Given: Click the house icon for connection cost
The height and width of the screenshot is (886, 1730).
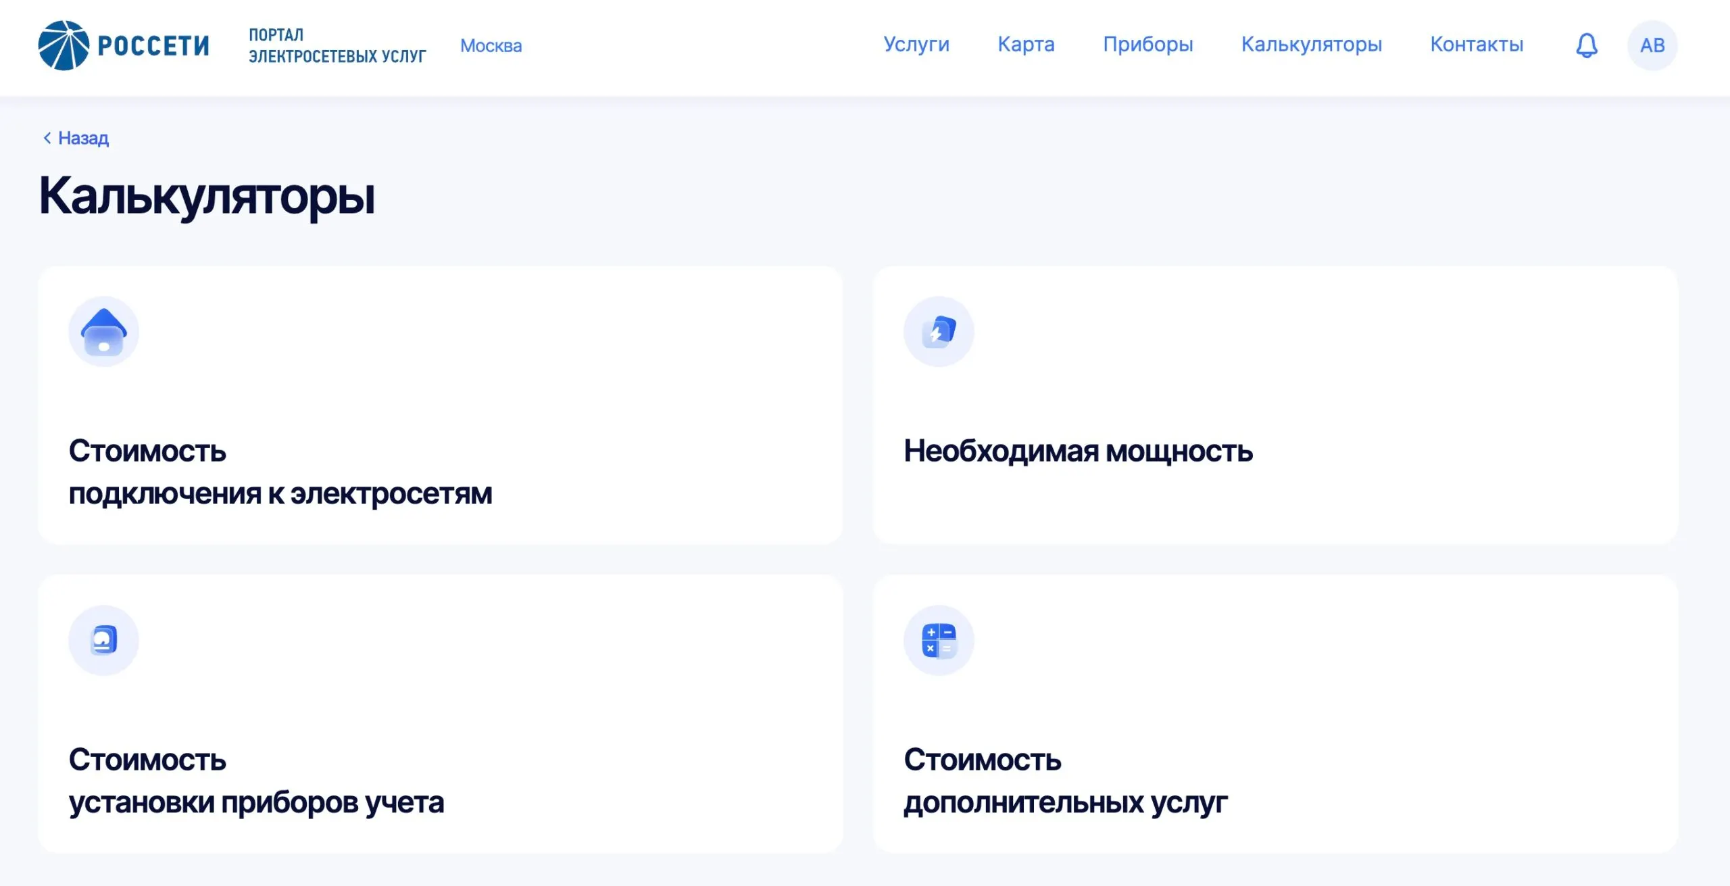Looking at the screenshot, I should pos(103,332).
